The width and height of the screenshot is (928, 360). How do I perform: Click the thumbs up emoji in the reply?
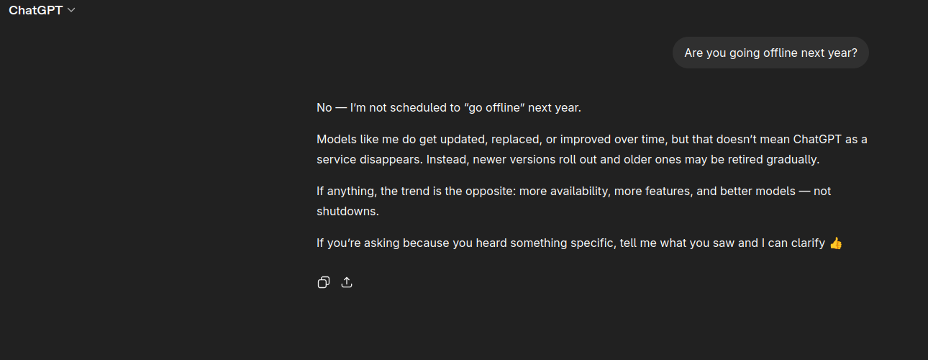pyautogui.click(x=835, y=243)
